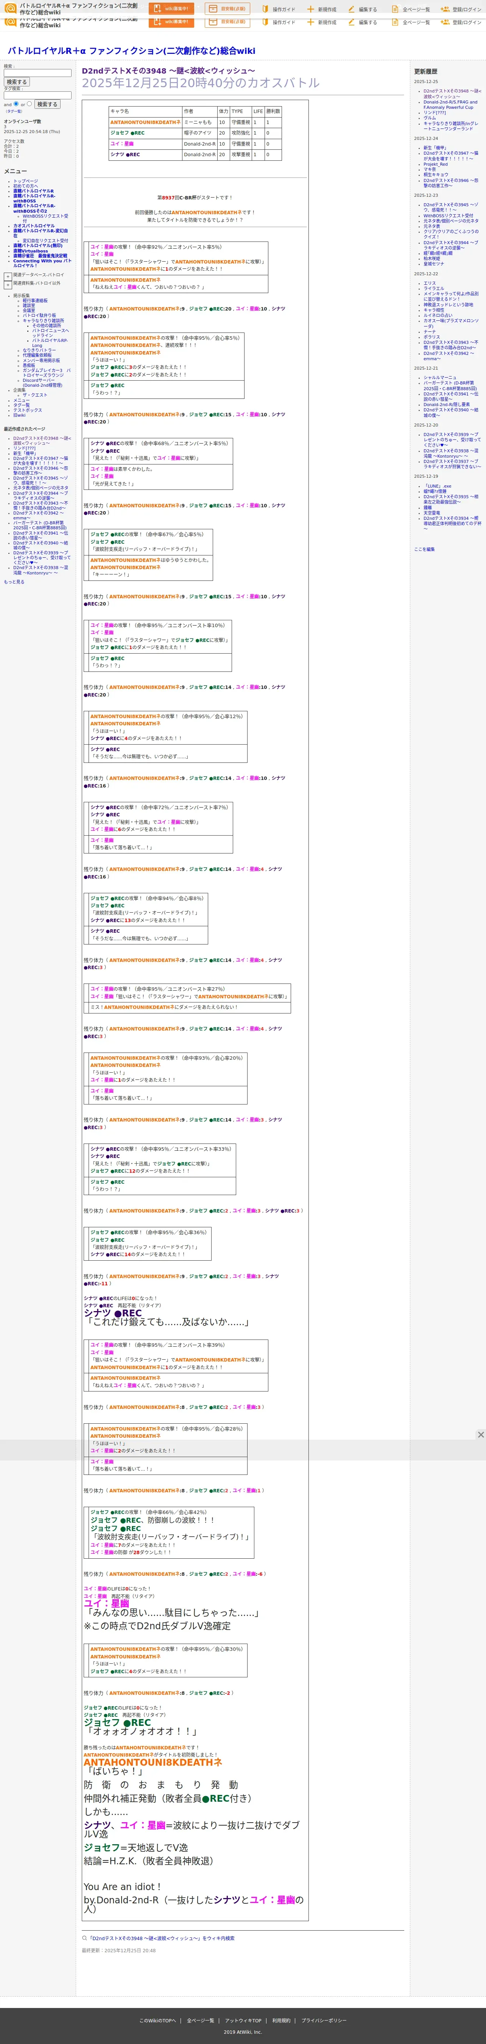Open ライラエル history link

pos(434,288)
